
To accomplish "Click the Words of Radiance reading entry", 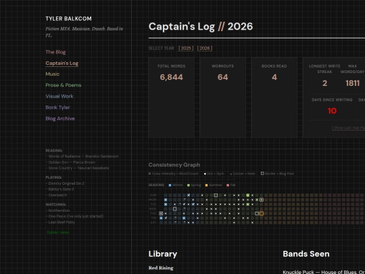I will [82, 156].
